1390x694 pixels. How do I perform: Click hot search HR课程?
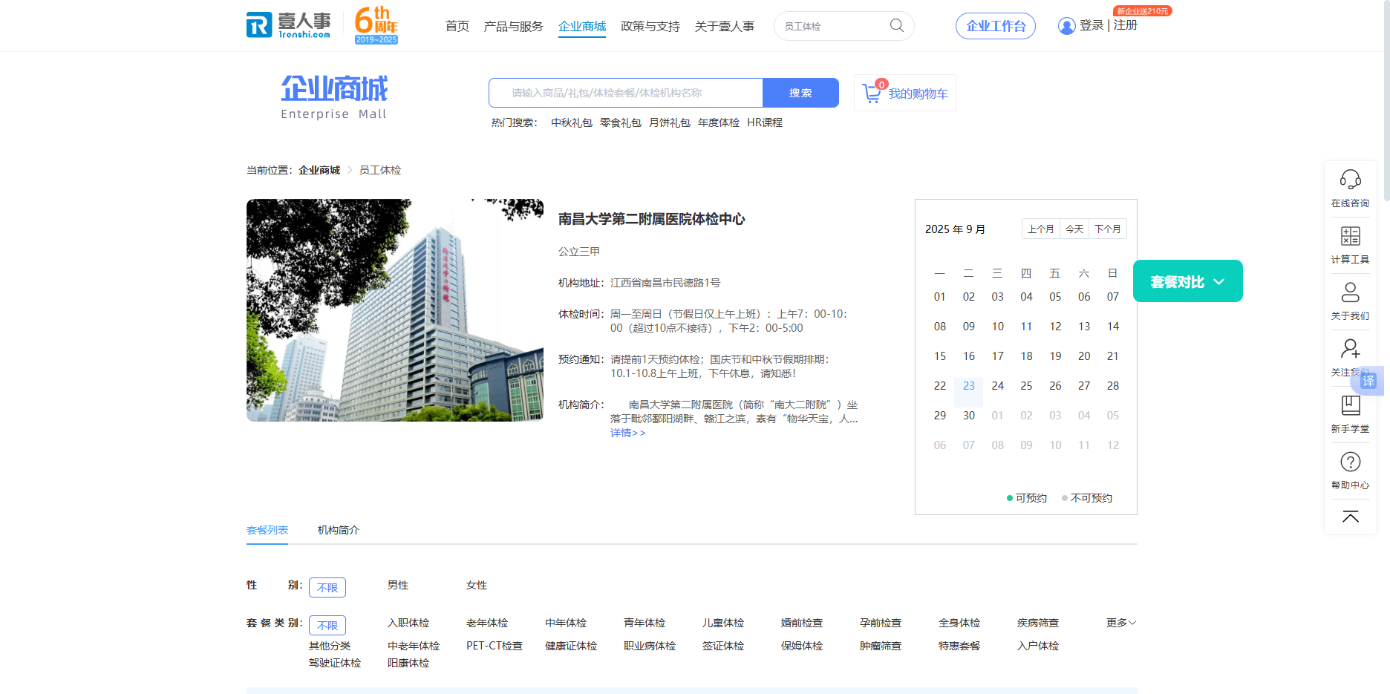765,122
